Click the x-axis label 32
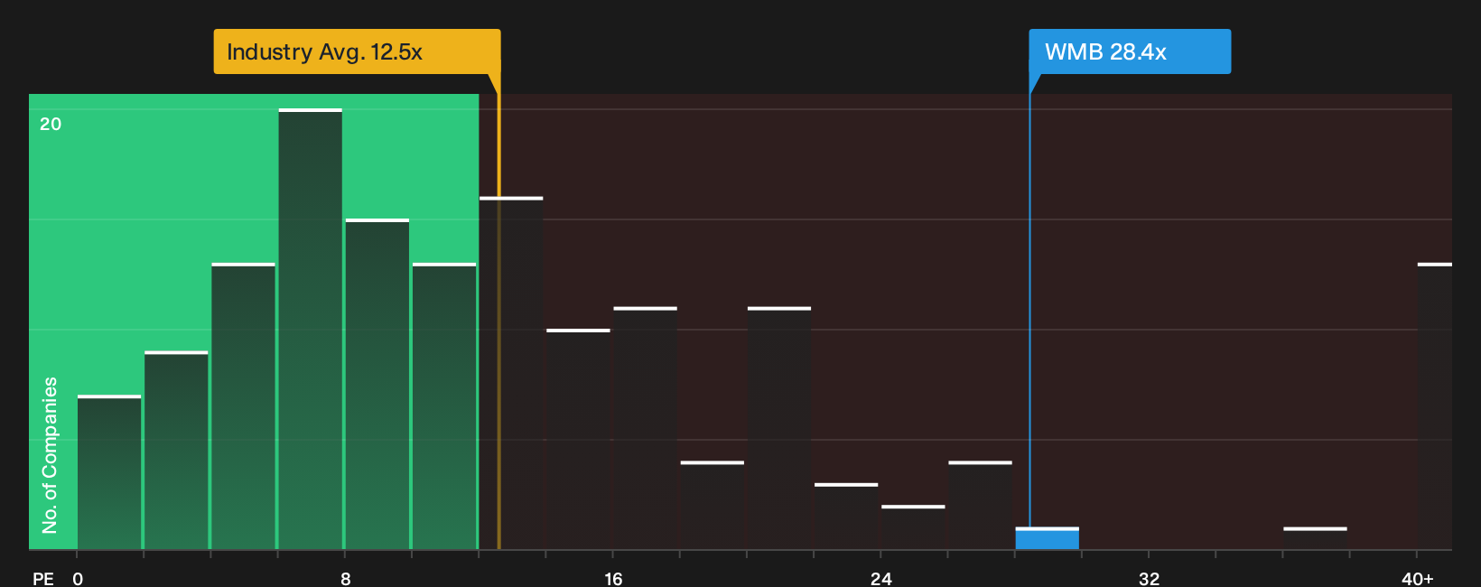 1149,578
